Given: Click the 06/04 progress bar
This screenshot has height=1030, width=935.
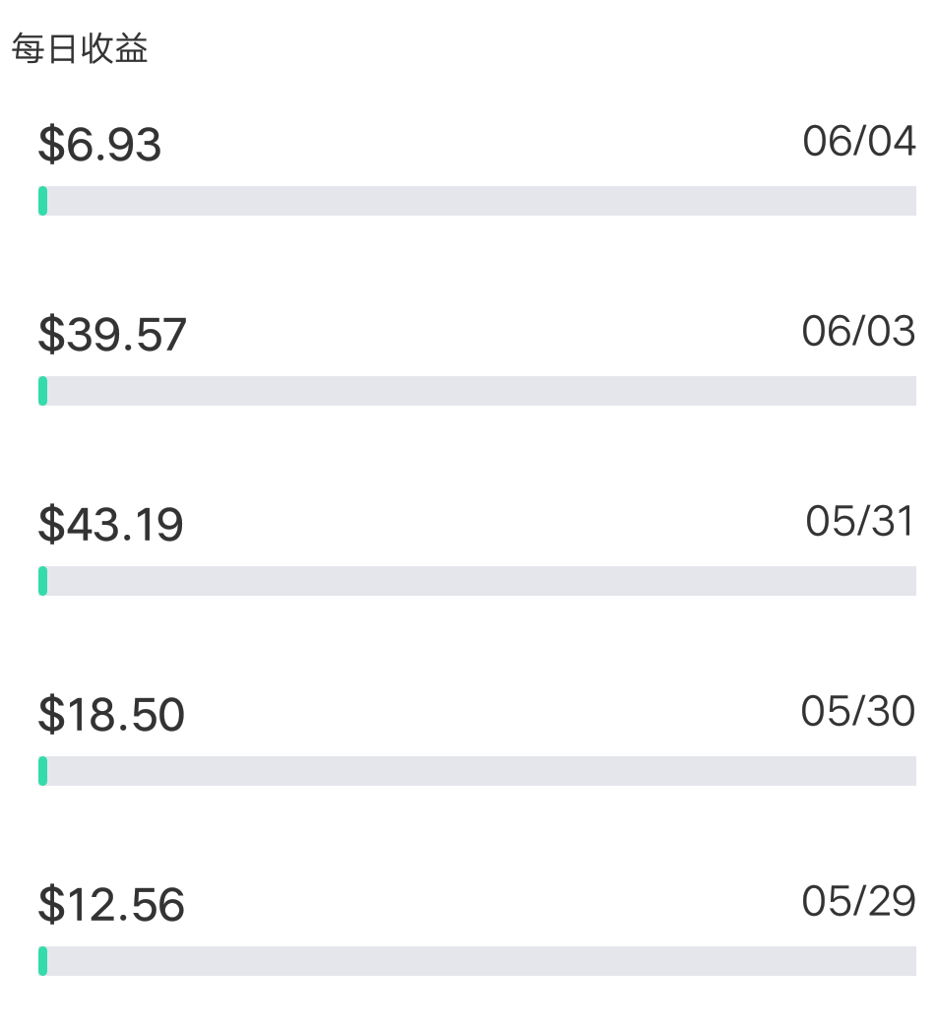Looking at the screenshot, I should (477, 201).
